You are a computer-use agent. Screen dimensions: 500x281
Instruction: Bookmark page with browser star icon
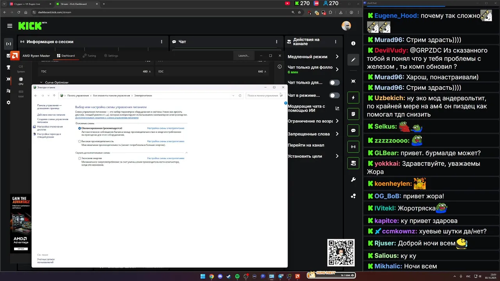pos(300,12)
